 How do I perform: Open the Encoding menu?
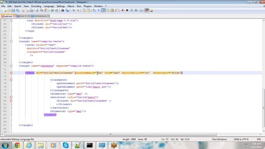[x=36, y=6]
